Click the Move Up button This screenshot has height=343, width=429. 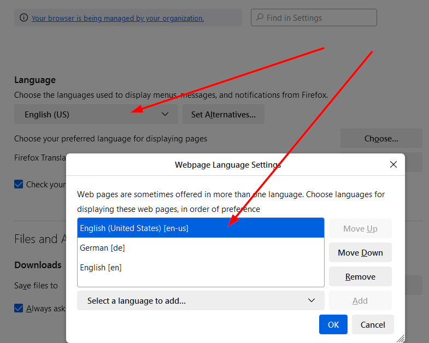coord(360,228)
